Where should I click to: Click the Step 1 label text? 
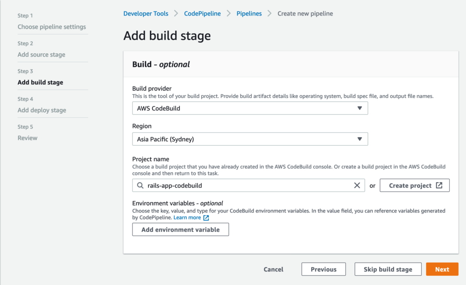(25, 15)
